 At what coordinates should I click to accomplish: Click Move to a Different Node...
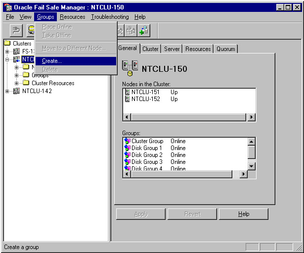[x=76, y=48]
